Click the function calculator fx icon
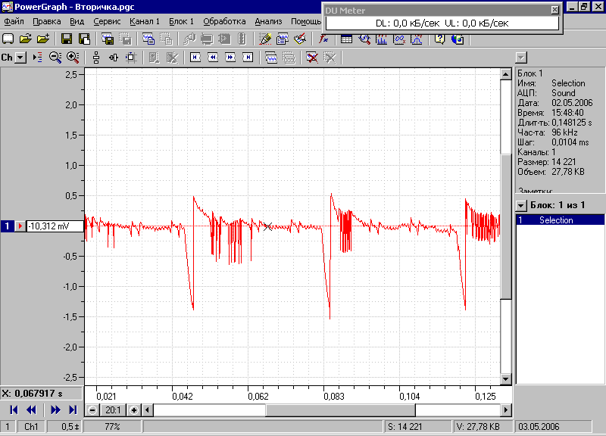This screenshot has height=436, width=606. (323, 39)
